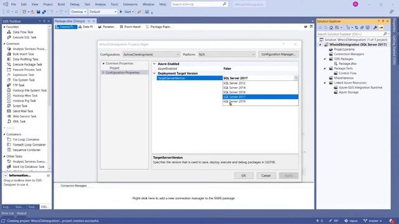Select FTP Task in toolbox

tap(19, 85)
